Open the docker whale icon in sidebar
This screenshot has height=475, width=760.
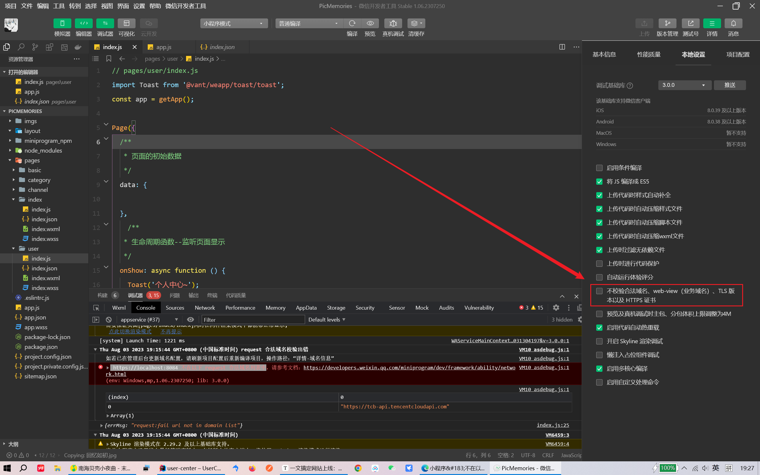(78, 47)
